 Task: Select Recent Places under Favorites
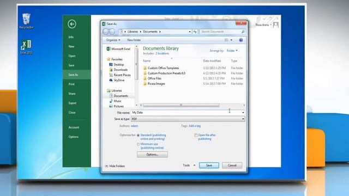tap(120, 75)
